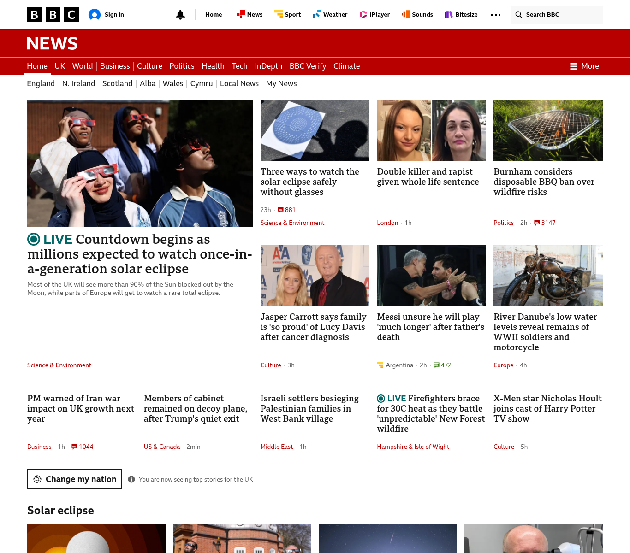Click the NEWS banner logo

point(52,43)
